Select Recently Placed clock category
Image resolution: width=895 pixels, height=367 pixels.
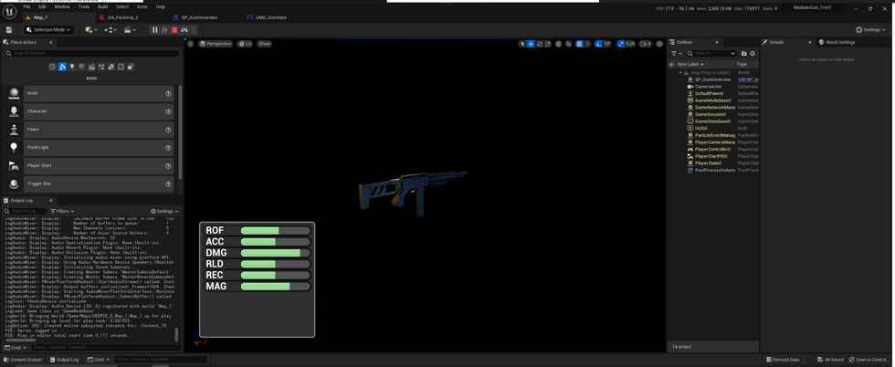[53, 67]
